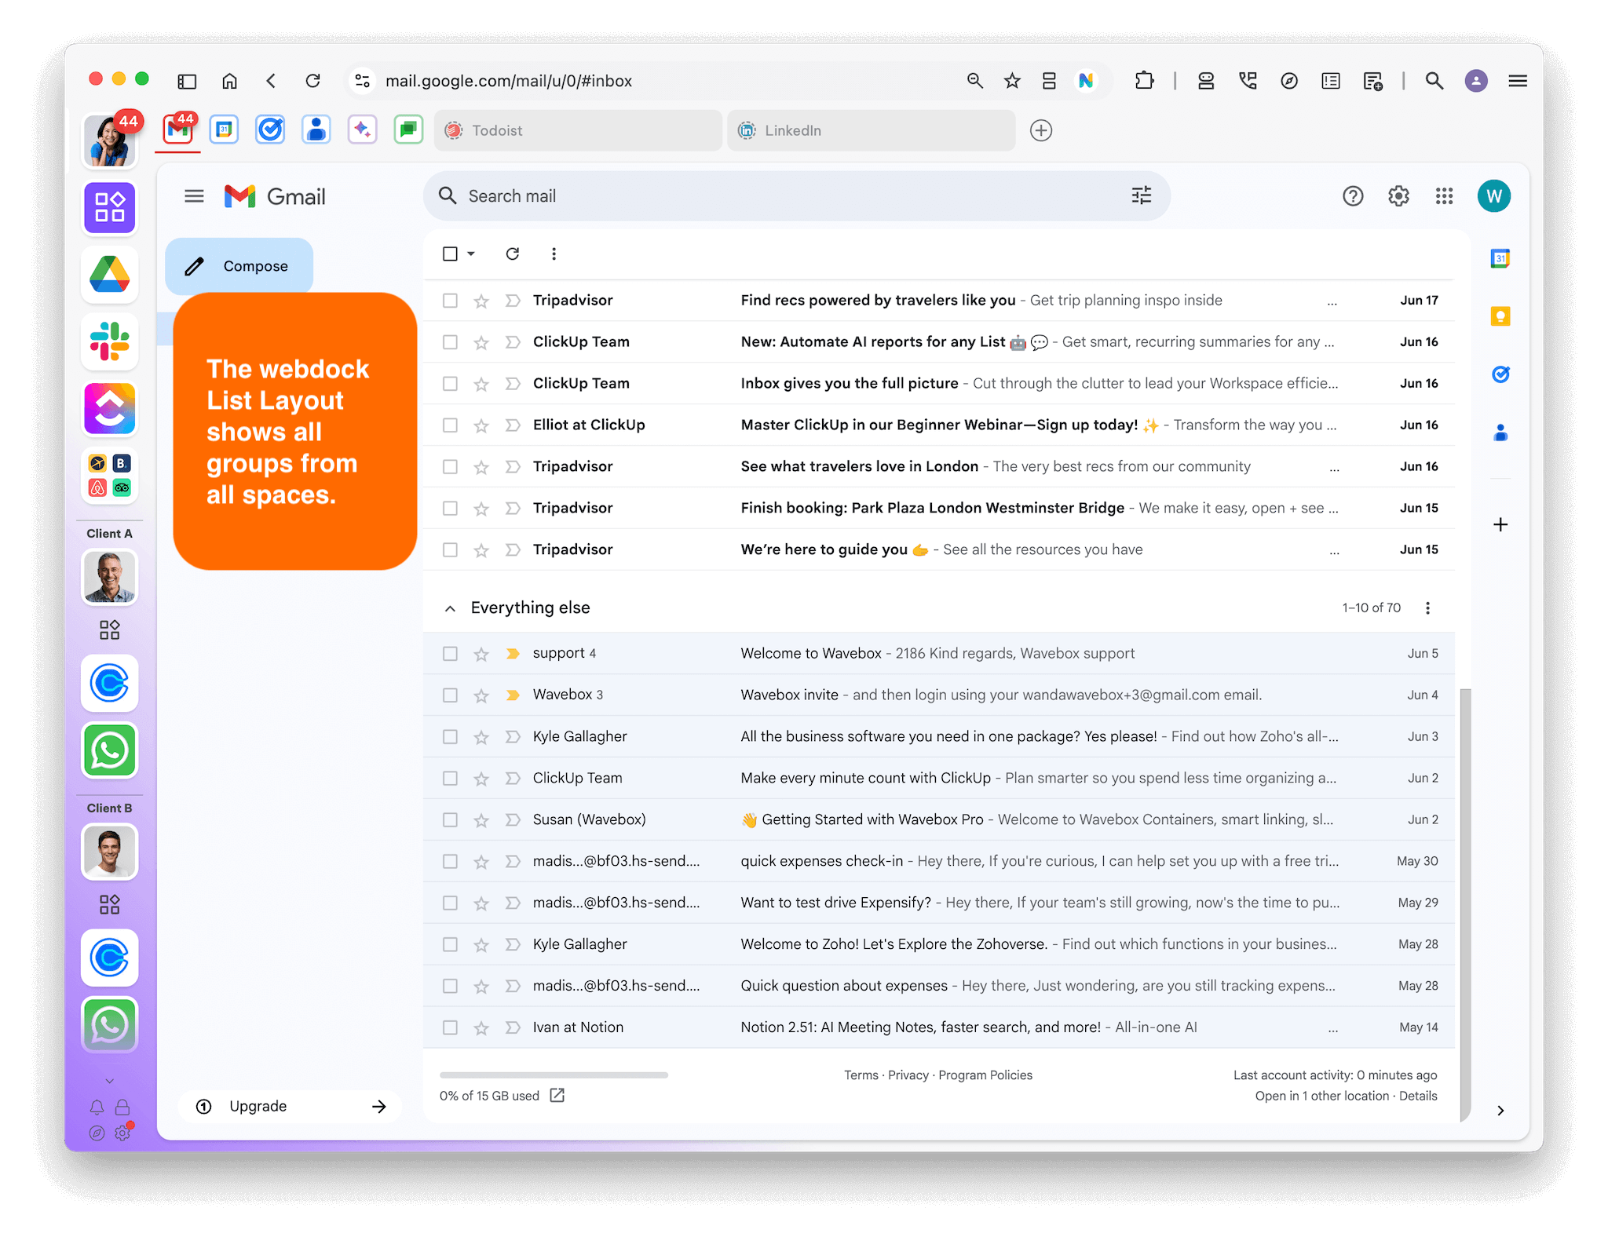Screen dimensions: 1608x1237
Task: Star the Tripadvisor Jun 17 email
Action: [x=481, y=301]
